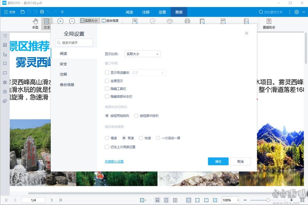
Task: Click the zoom out minus button on toolbar
Action: pyautogui.click(x=72, y=21)
